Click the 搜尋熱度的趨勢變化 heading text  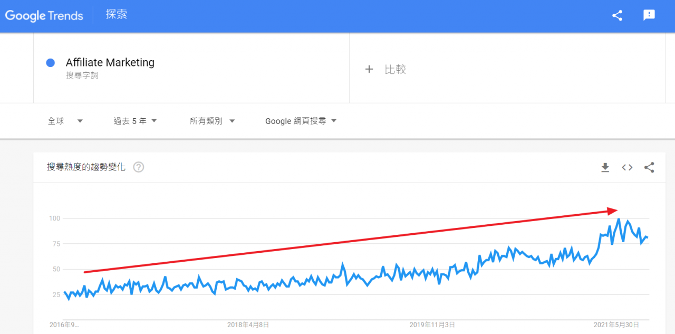[86, 167]
